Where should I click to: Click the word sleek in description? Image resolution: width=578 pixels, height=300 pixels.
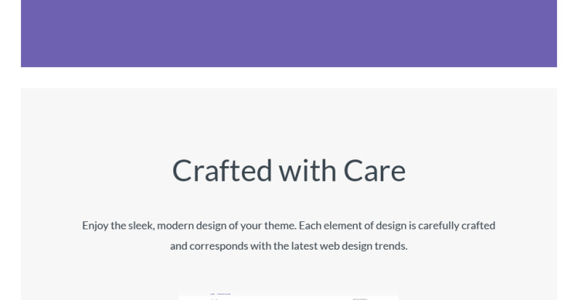141,226
